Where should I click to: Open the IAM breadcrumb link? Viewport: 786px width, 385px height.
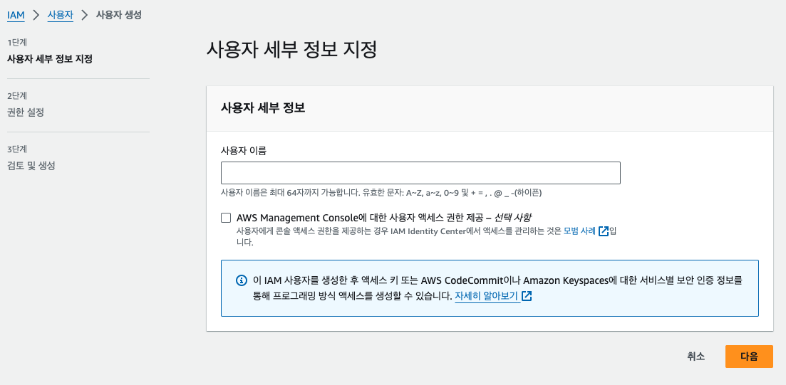click(x=16, y=15)
